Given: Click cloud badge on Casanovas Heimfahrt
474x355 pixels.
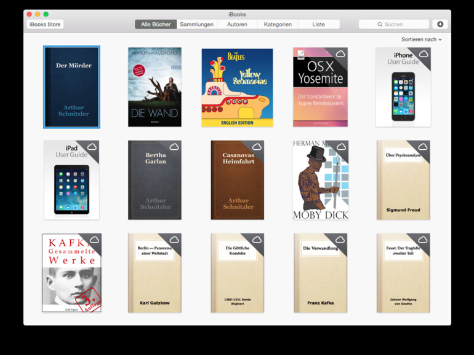Looking at the screenshot, I should point(257,147).
